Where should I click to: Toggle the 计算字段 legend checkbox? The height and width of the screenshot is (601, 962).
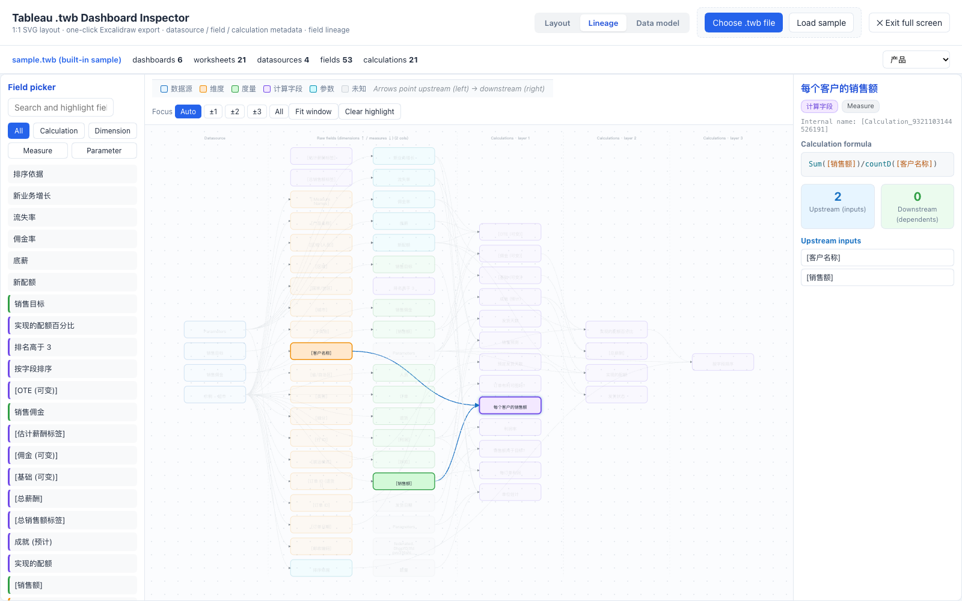pos(267,89)
